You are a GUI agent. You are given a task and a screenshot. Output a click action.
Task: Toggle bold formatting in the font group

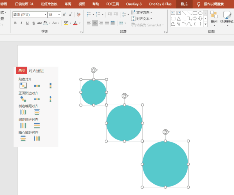click(x=15, y=23)
